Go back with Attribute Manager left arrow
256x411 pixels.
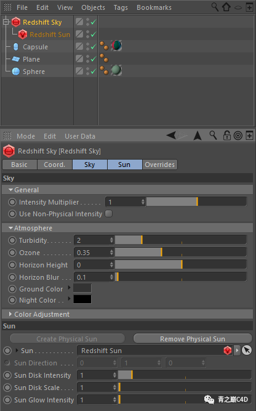pyautogui.click(x=171, y=136)
